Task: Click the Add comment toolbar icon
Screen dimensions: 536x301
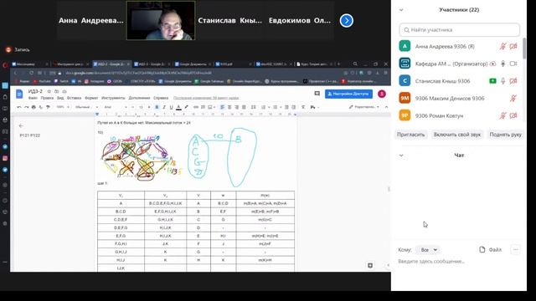Action: (203, 107)
